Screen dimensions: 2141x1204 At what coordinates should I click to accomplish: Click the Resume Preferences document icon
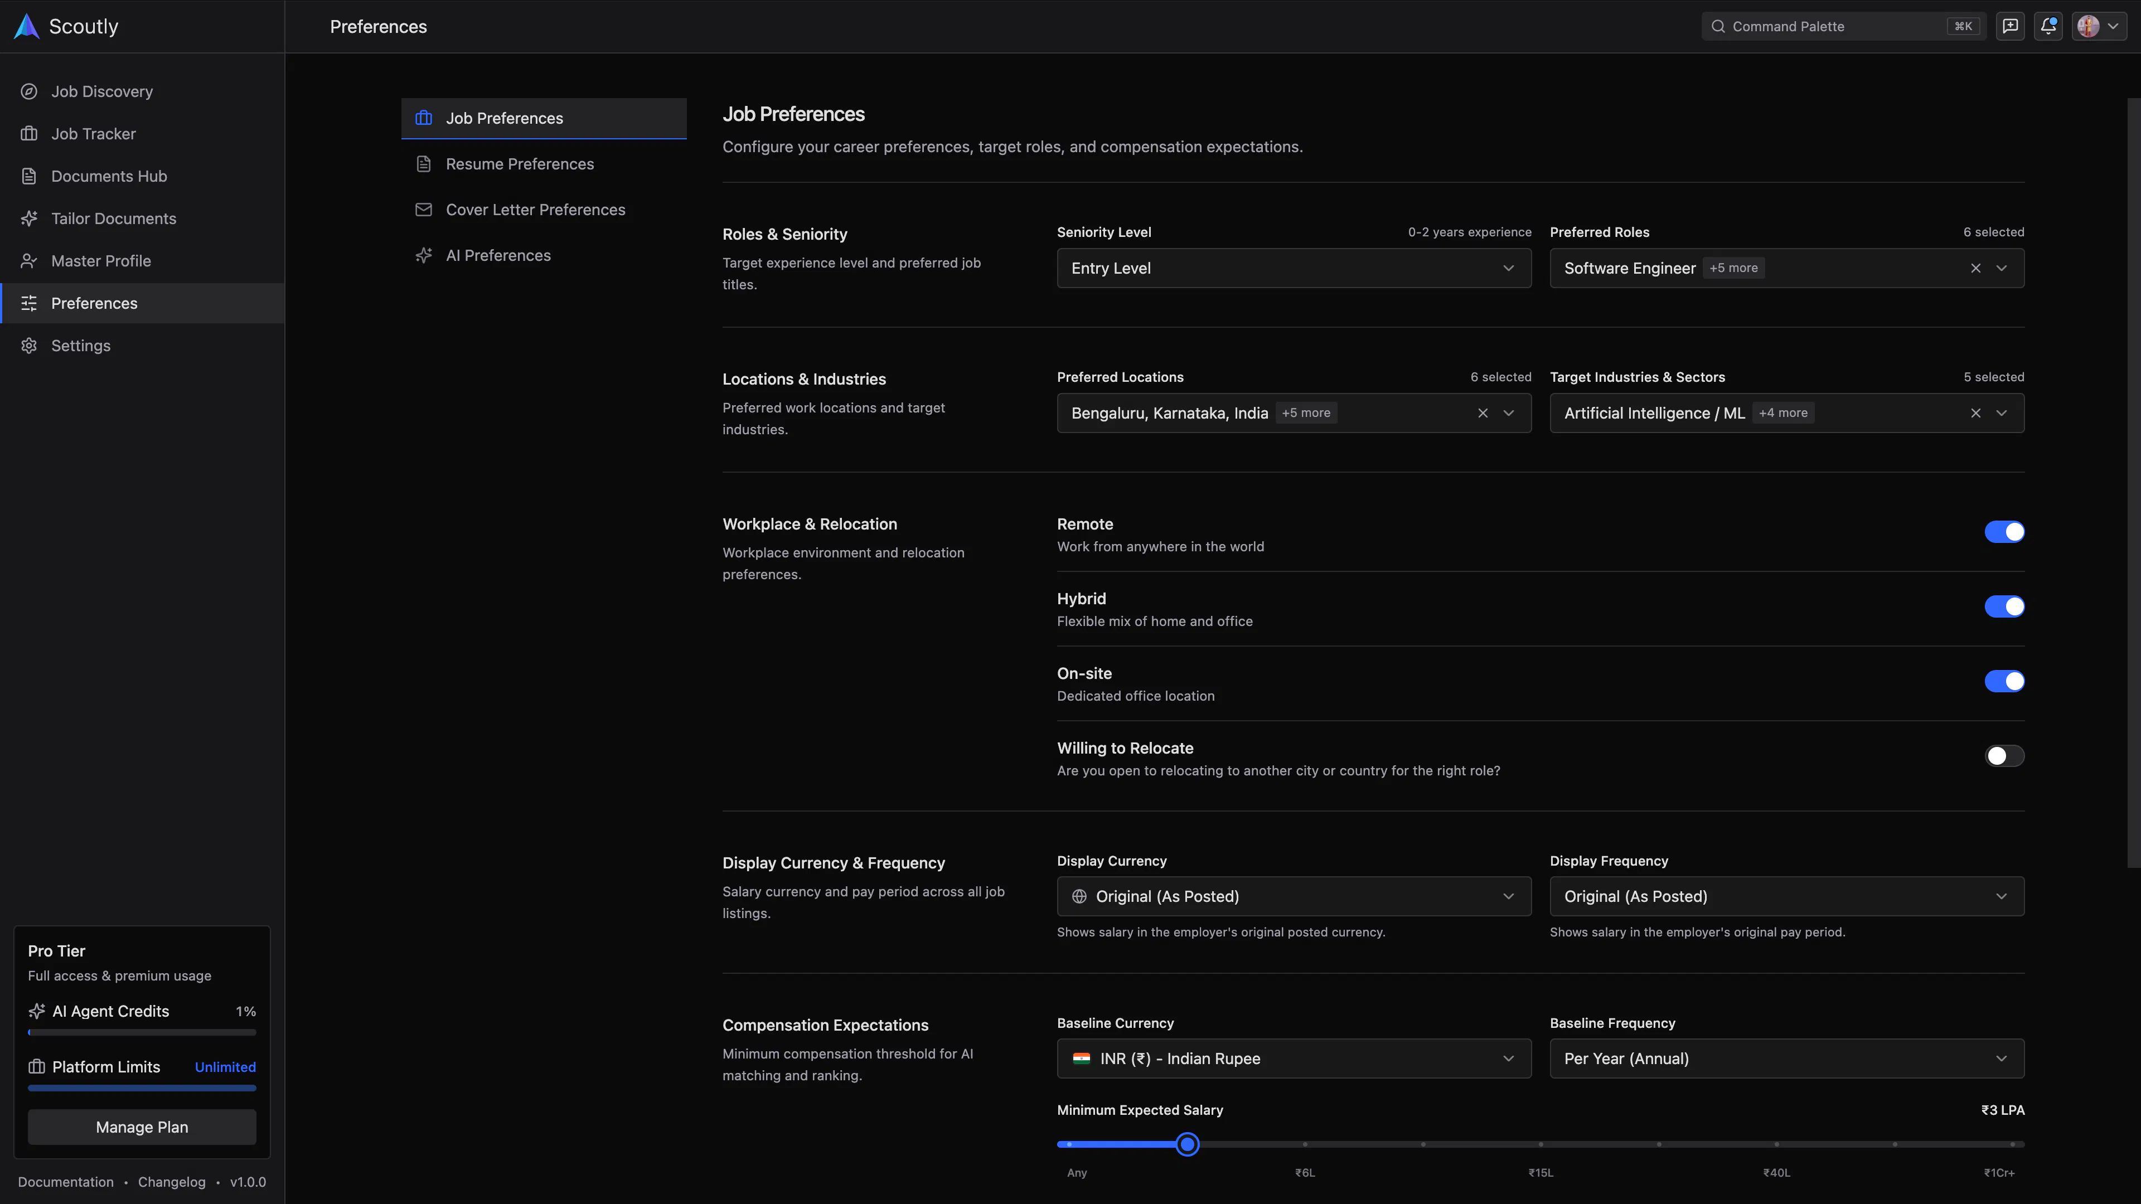click(424, 164)
